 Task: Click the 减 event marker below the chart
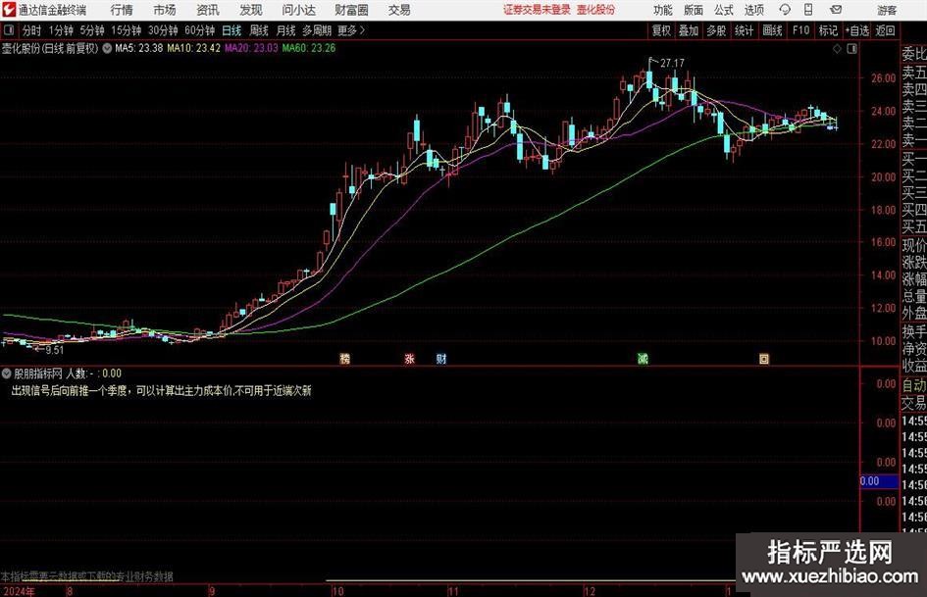(643, 358)
